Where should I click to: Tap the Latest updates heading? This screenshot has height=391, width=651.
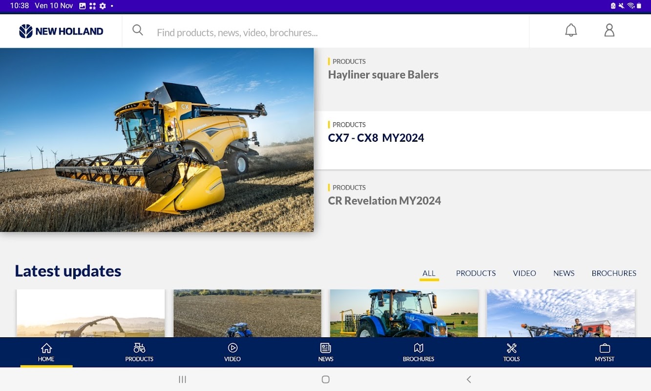(68, 271)
